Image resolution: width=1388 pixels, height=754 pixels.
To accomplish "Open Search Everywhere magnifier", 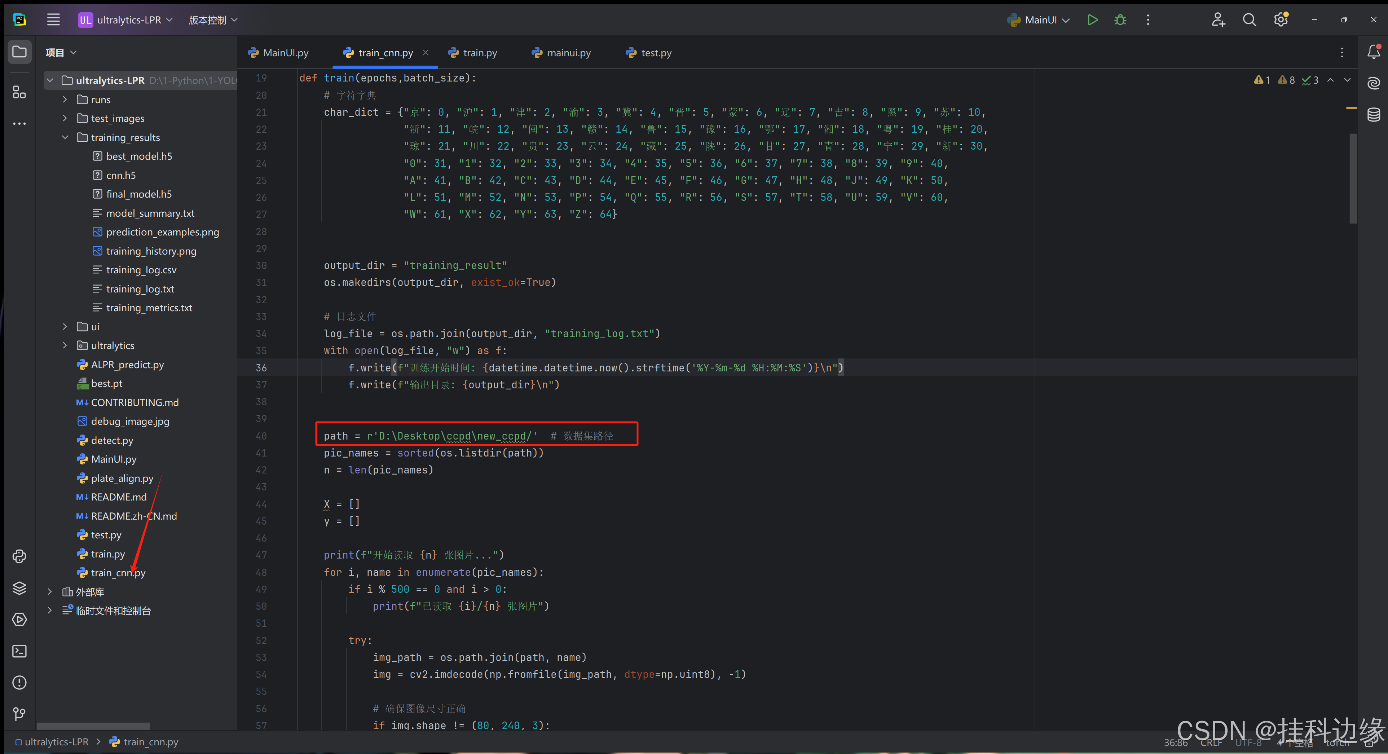I will (x=1250, y=20).
